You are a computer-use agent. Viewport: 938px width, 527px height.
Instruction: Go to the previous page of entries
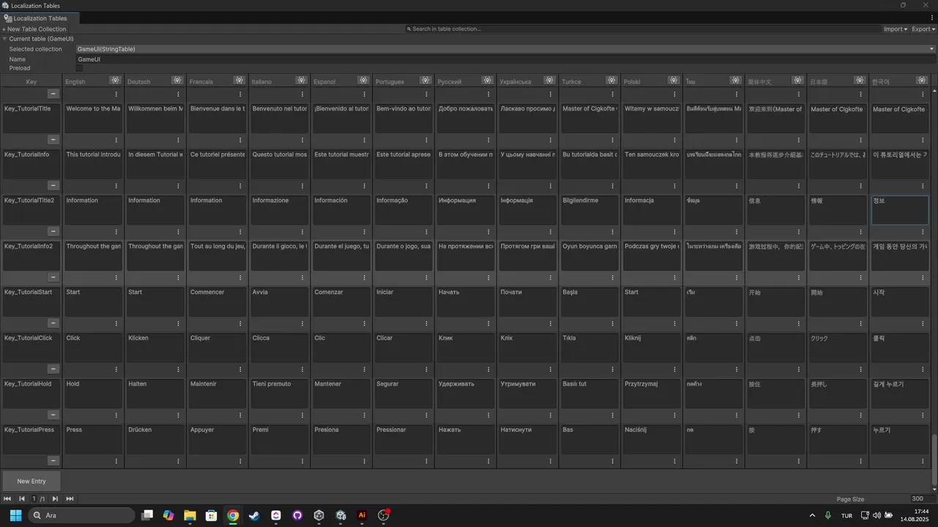pos(21,498)
